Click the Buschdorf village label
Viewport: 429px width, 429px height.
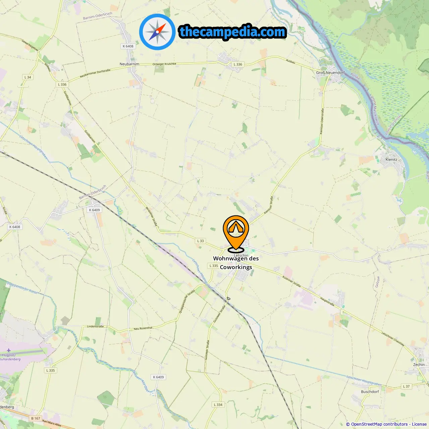click(370, 392)
